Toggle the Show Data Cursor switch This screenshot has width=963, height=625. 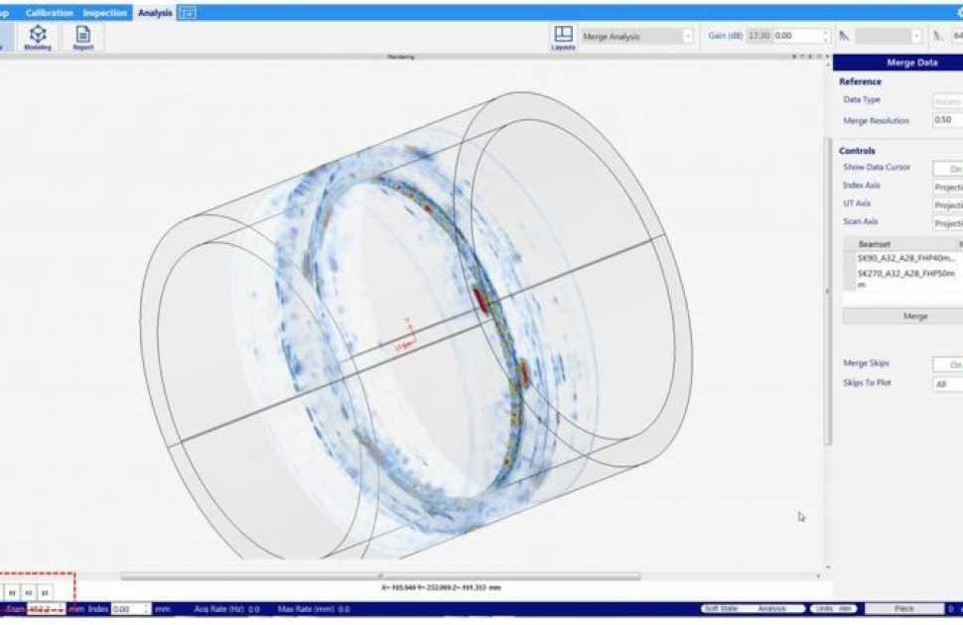(x=948, y=169)
